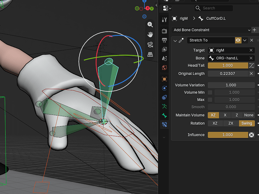Viewport: 259px width, 194px height.
Task: Set Maintain Volume to XZ
Action: point(213,115)
